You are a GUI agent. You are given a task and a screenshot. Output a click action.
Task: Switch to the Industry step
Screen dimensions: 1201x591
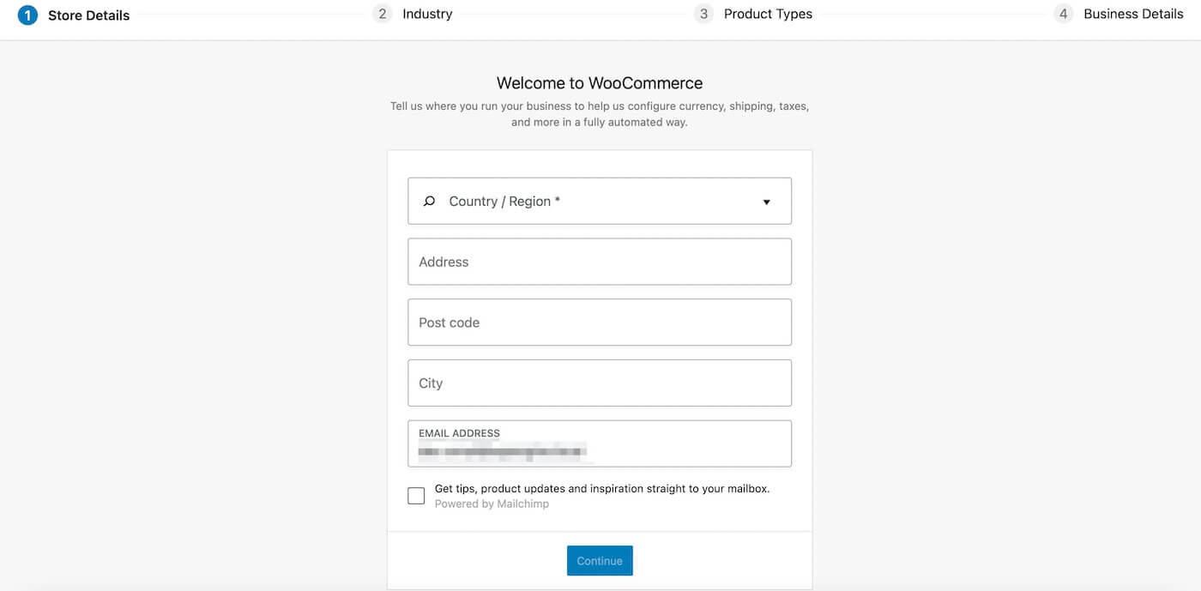427,13
